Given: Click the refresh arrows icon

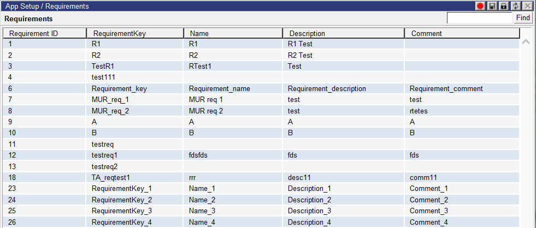Looking at the screenshot, I should 515,6.
